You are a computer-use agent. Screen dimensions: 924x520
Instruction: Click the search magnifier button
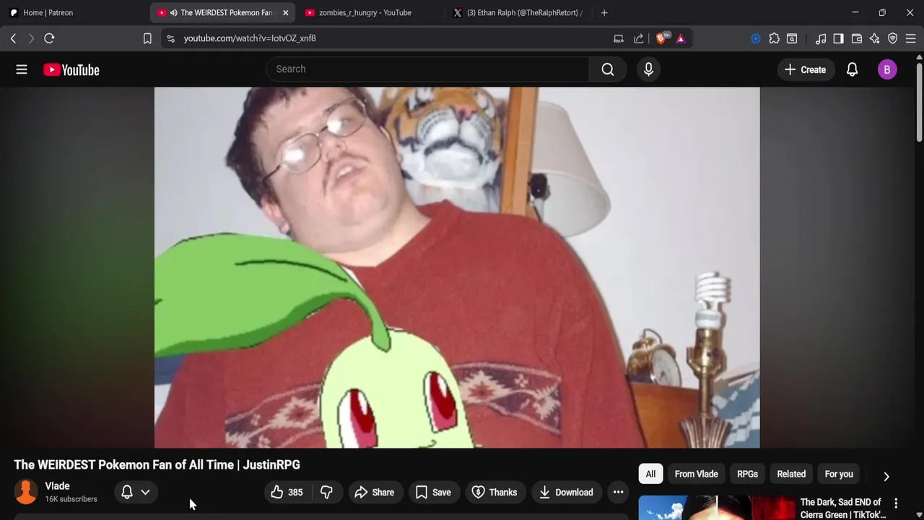pyautogui.click(x=608, y=69)
